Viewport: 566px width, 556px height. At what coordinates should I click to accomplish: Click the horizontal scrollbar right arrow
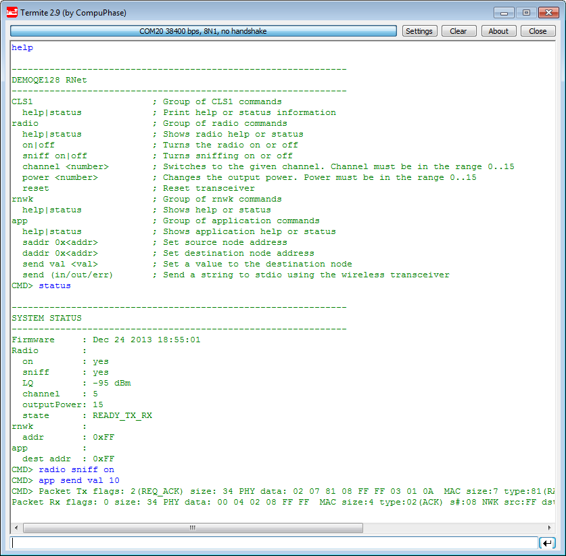tap(550, 528)
